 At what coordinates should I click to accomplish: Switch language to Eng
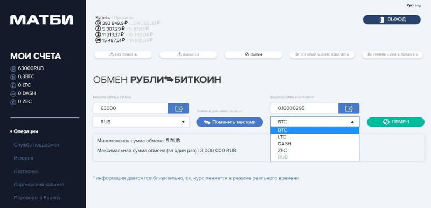coord(418,5)
